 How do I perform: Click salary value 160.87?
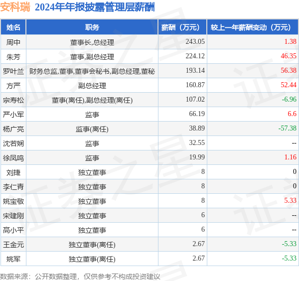[195, 85]
